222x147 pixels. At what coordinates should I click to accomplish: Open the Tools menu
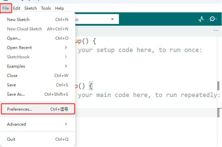pyautogui.click(x=46, y=8)
